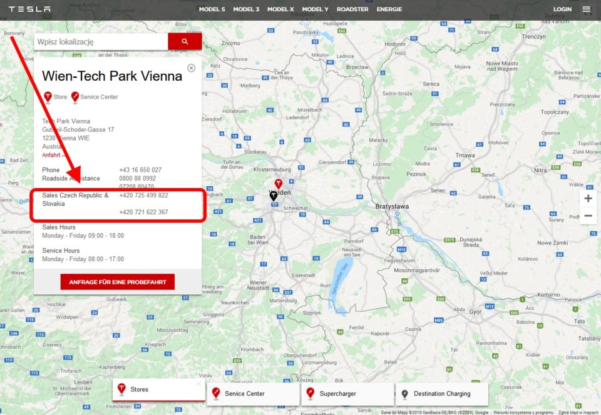Click the Supercharger filter pin icon
The width and height of the screenshot is (601, 415).
[x=311, y=393]
